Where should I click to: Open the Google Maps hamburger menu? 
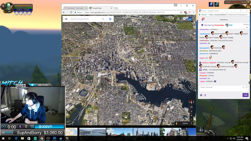pos(66,19)
